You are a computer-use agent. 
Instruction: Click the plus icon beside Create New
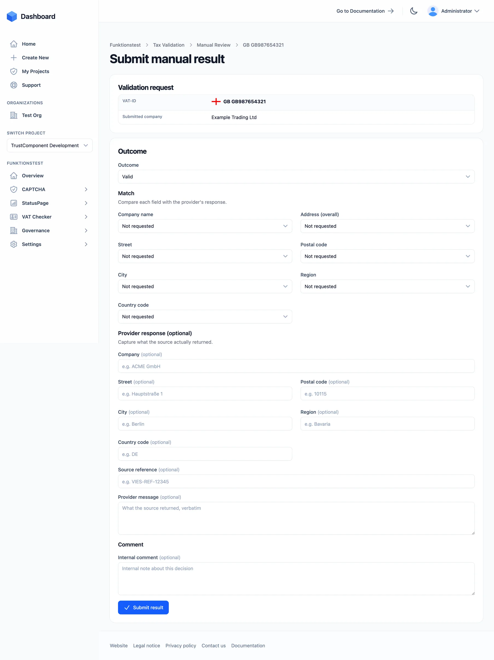pos(14,58)
